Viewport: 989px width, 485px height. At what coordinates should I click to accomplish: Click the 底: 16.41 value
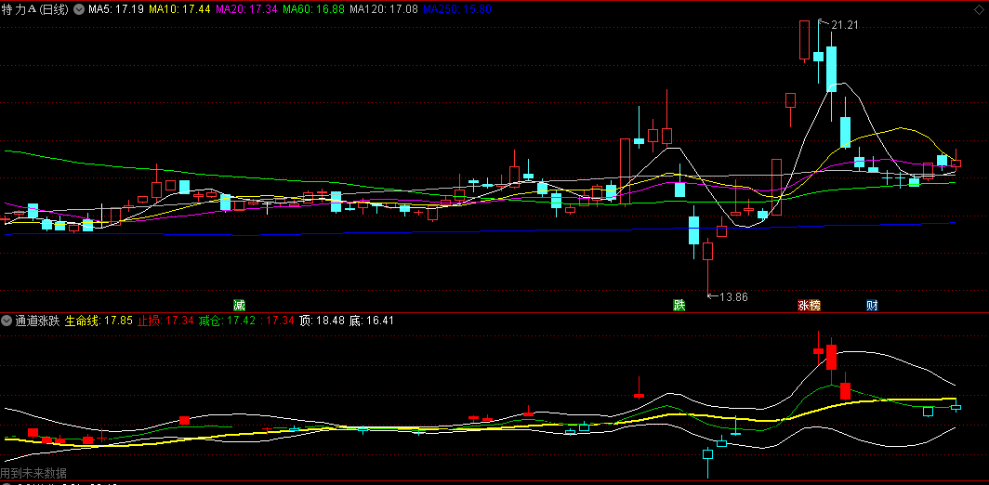click(372, 321)
